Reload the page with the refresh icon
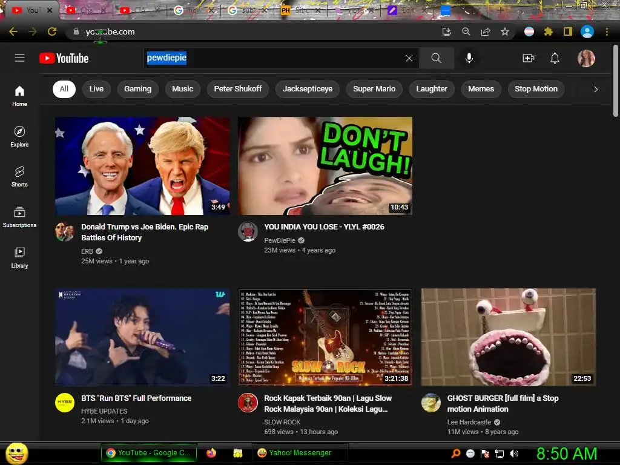 (52, 31)
